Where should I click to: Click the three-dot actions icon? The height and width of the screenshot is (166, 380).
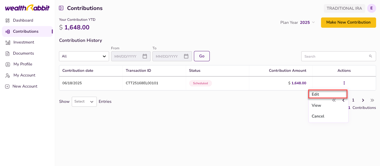pyautogui.click(x=344, y=83)
